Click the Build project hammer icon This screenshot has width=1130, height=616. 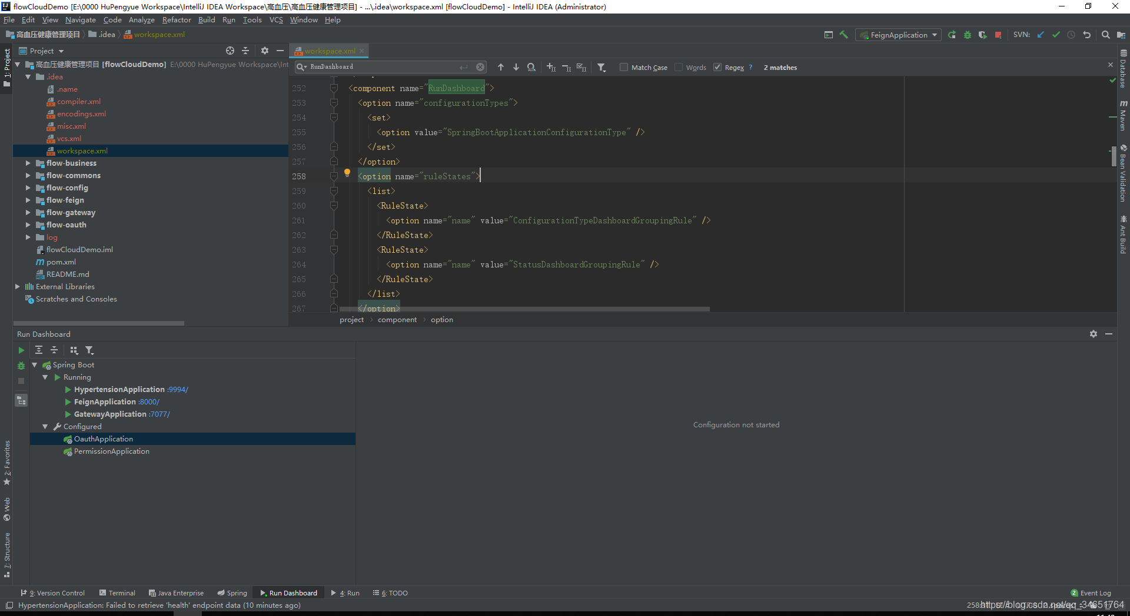(x=843, y=35)
